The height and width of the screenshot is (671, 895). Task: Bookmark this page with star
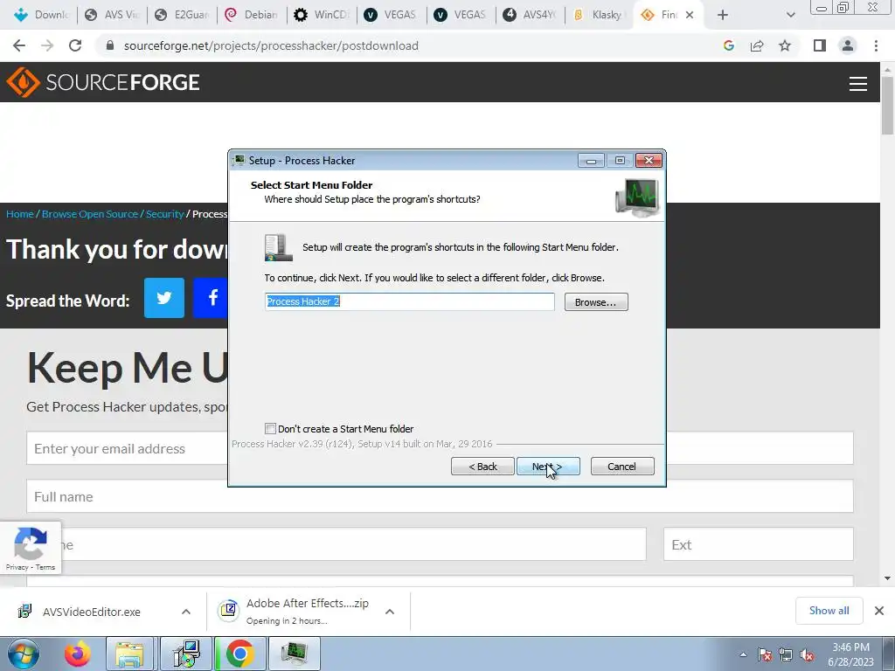[785, 45]
